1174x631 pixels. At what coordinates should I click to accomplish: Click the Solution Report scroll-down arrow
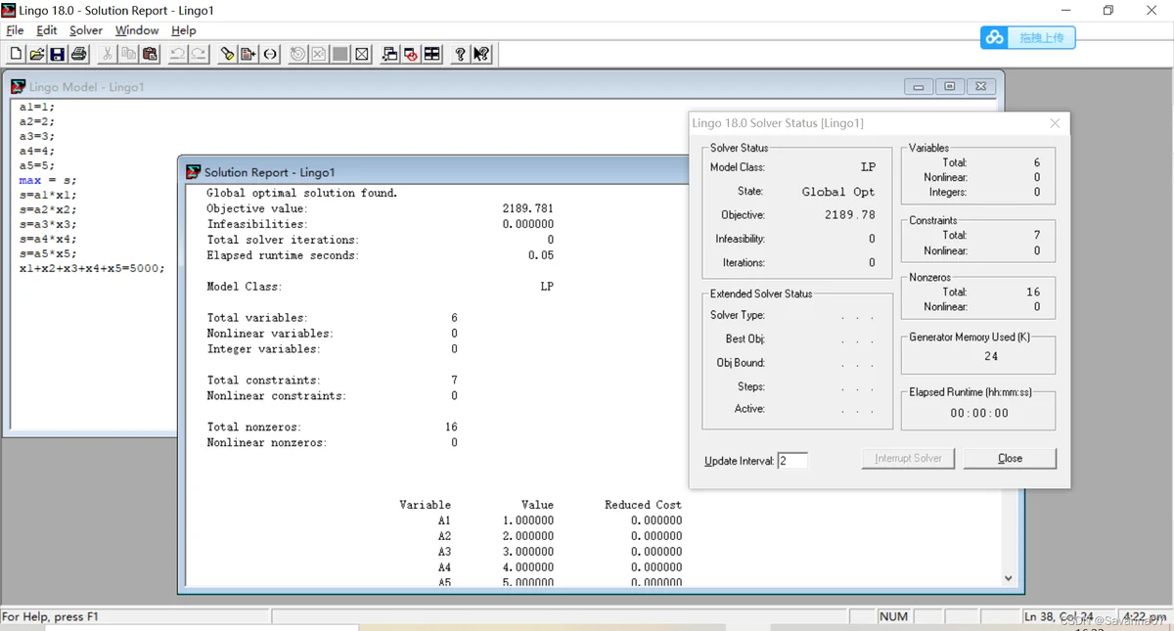[x=1011, y=578]
